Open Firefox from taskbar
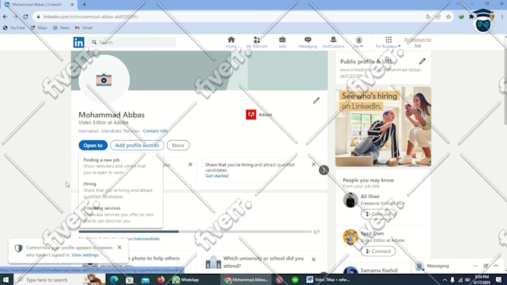The width and height of the screenshot is (507, 285). click(x=161, y=280)
